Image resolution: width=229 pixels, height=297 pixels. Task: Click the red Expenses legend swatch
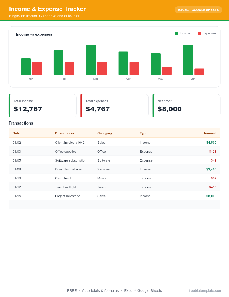point(199,33)
